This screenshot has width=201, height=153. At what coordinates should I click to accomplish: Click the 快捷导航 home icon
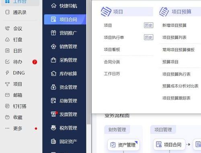[x=53, y=6]
